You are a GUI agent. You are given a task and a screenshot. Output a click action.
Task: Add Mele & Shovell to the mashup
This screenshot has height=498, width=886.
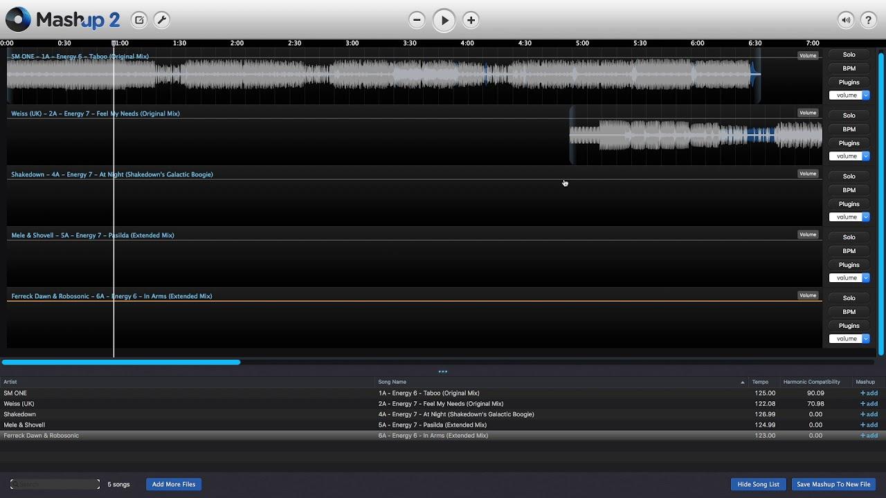coord(869,425)
